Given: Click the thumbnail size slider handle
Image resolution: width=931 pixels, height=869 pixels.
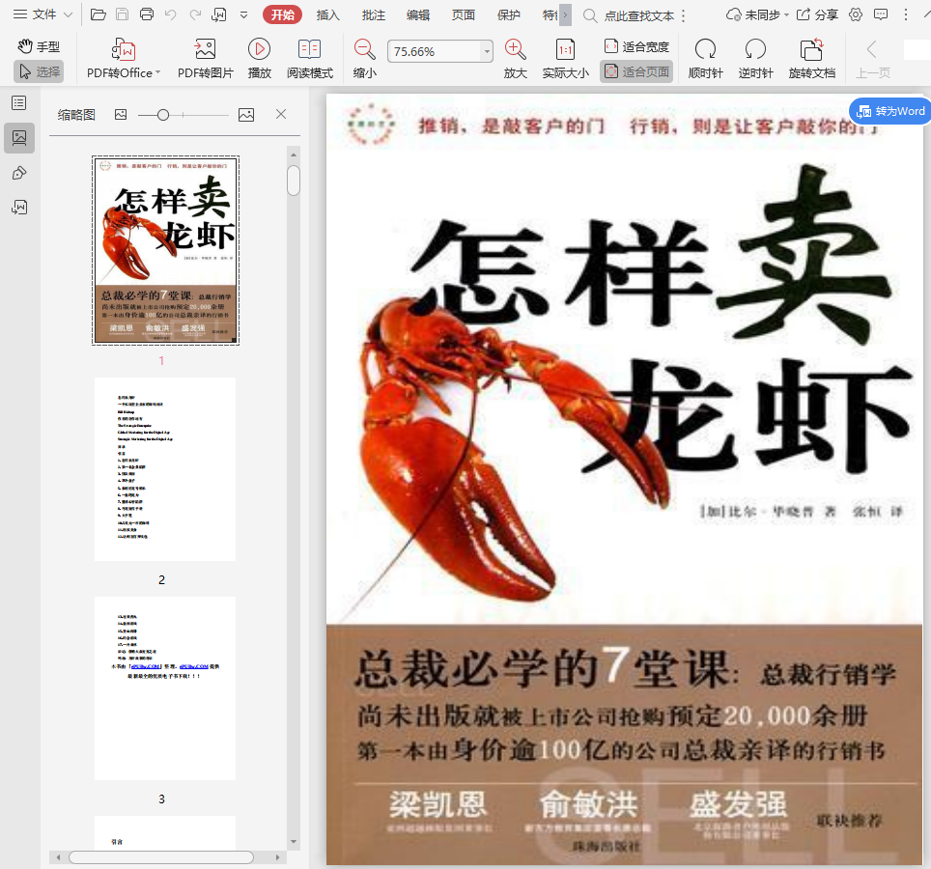Looking at the screenshot, I should 163,115.
